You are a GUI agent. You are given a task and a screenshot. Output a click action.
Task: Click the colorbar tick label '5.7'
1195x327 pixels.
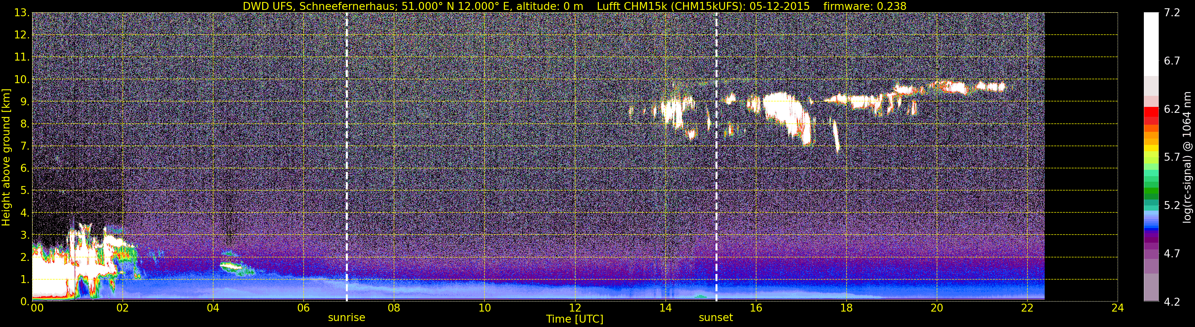pos(1172,158)
